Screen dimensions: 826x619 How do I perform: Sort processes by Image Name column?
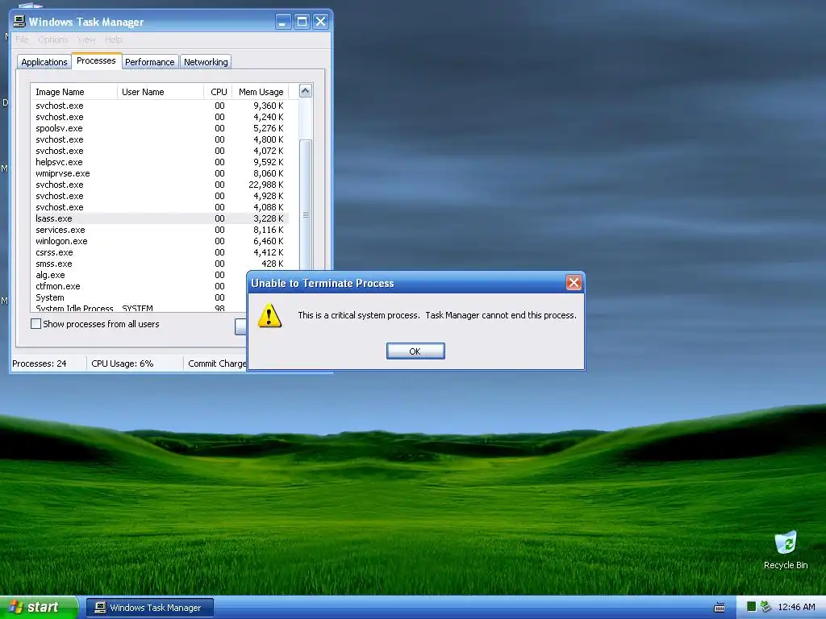pyautogui.click(x=73, y=92)
